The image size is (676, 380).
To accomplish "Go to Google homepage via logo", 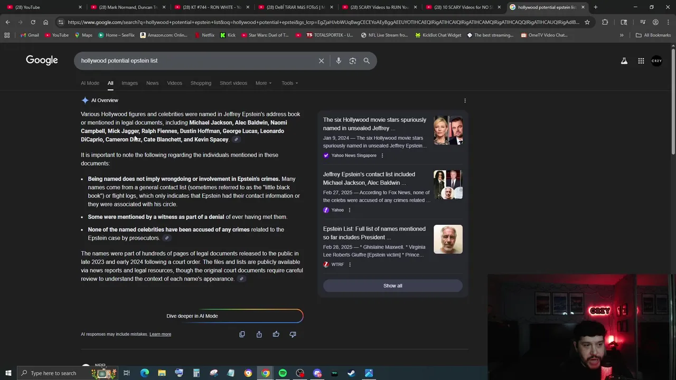I will 42,60.
